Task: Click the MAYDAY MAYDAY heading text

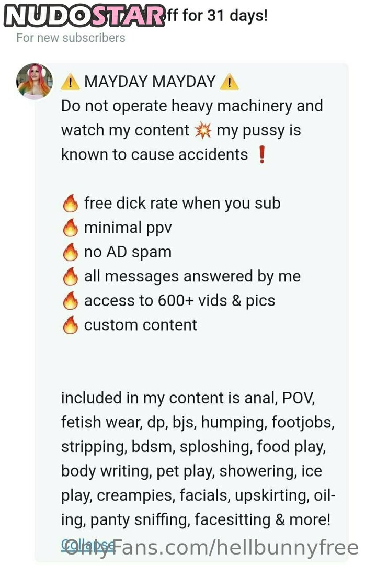Action: click(x=150, y=82)
